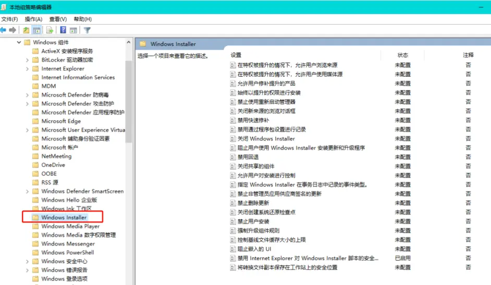Screen dimensions: 491x285
Task: Open the 帮助(H) menu
Action: coord(83,19)
